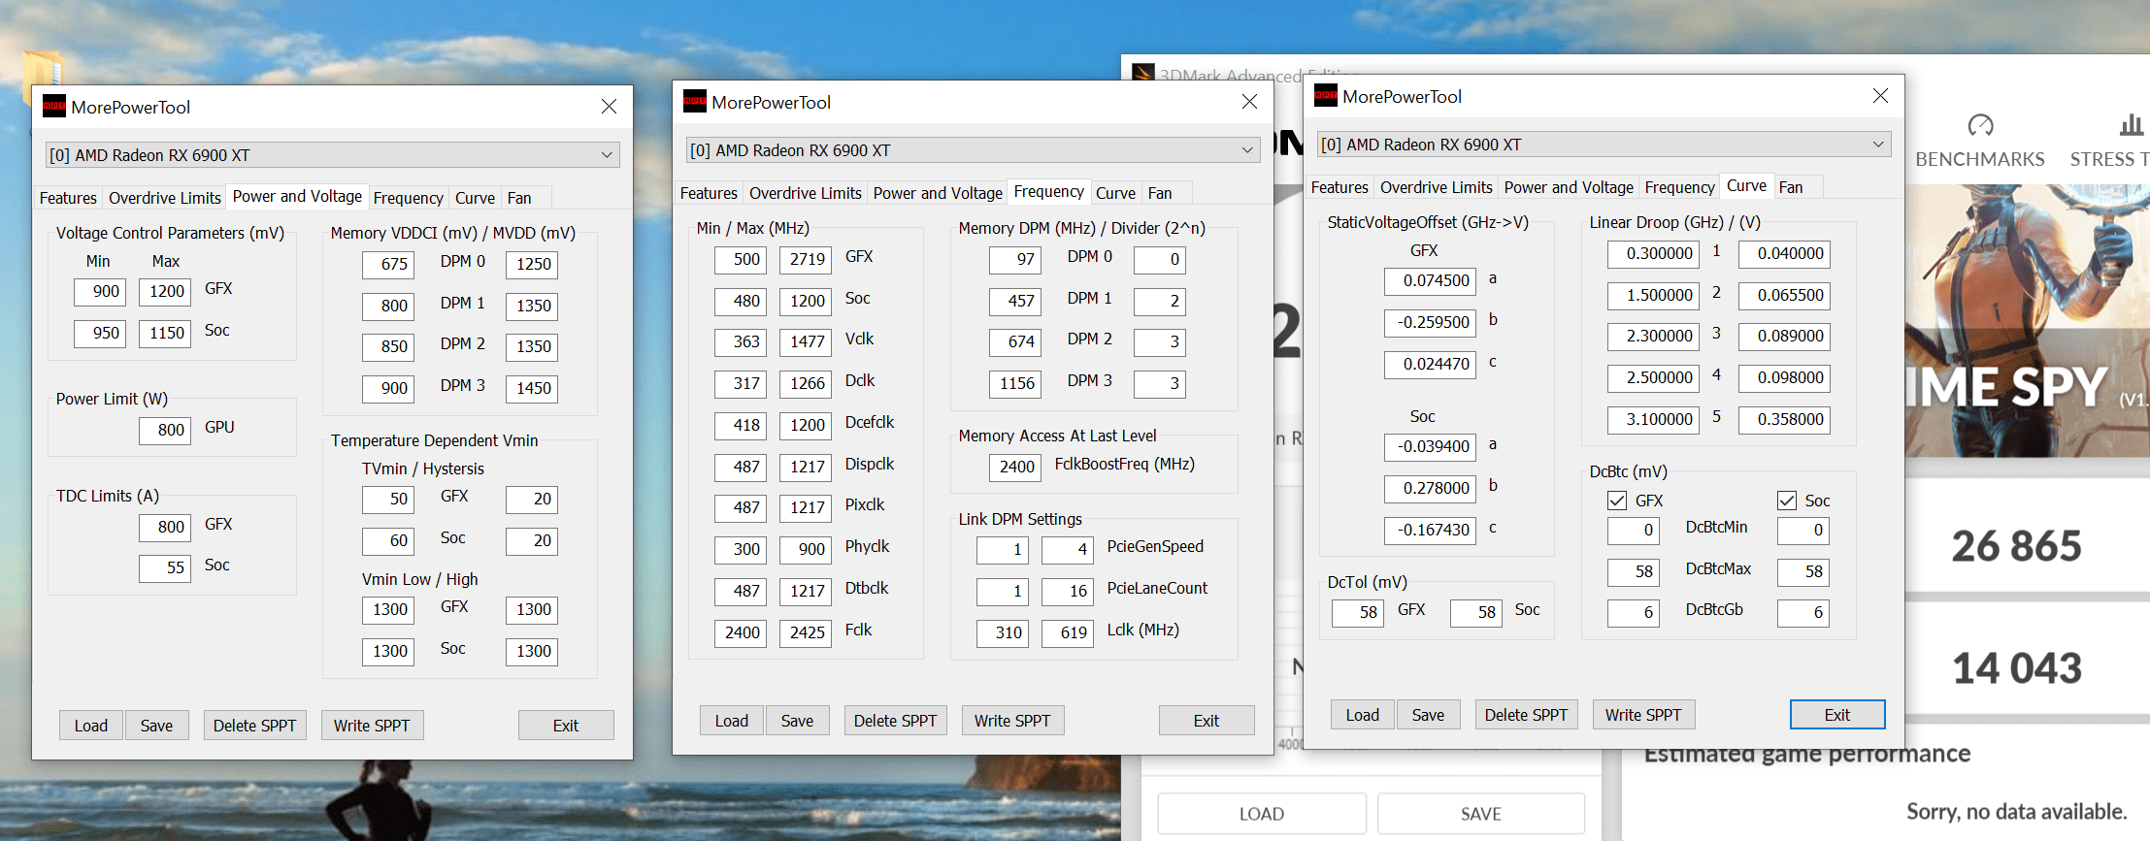Click GFX Max voltage field 1200
Screen dimensions: 2150x841
click(x=165, y=291)
